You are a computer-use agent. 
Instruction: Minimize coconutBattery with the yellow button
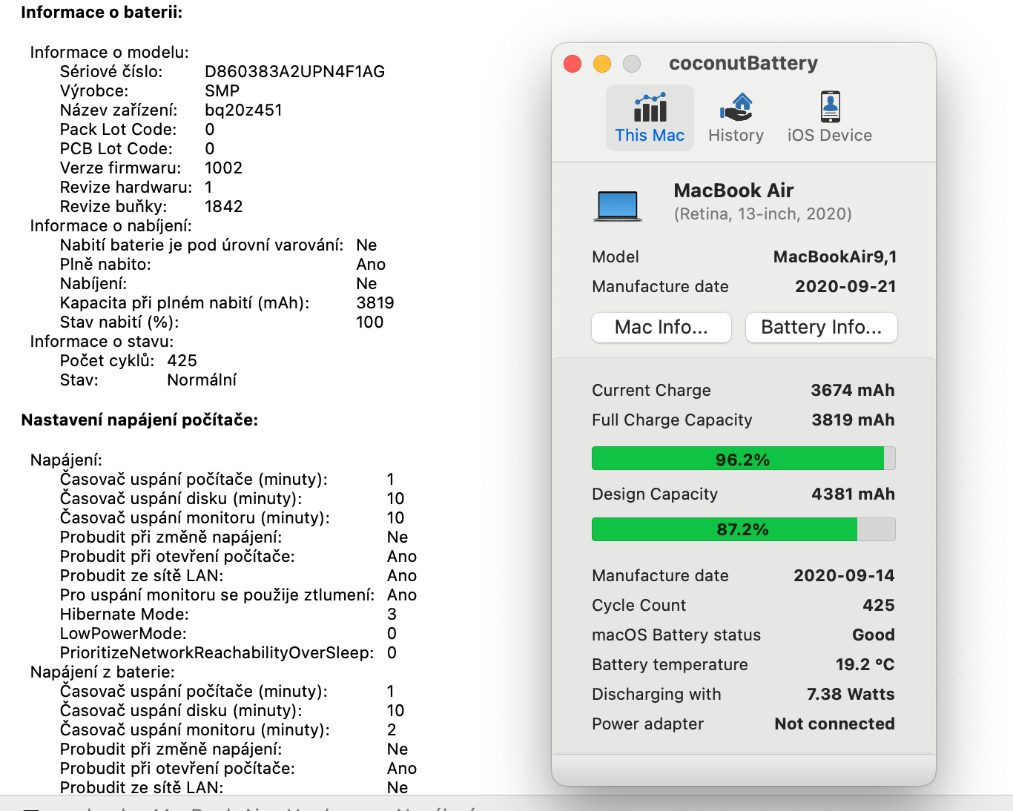pyautogui.click(x=602, y=64)
